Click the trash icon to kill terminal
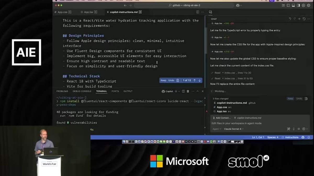The width and height of the screenshot is (314, 176). [x=188, y=91]
